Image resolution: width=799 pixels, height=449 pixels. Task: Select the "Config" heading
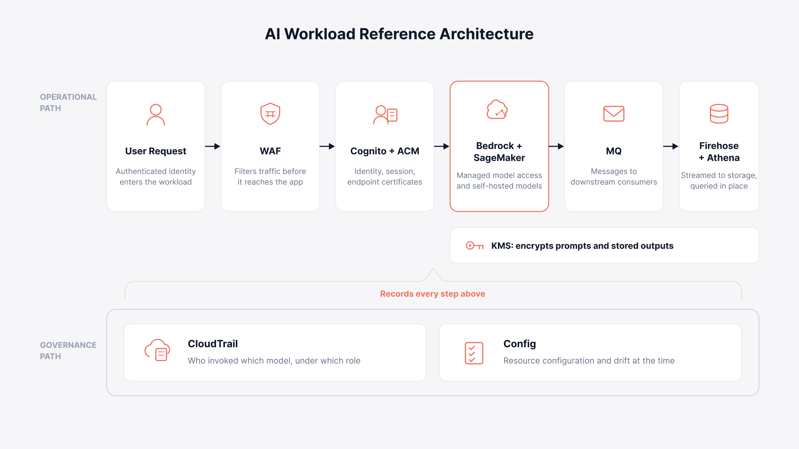[x=520, y=344]
